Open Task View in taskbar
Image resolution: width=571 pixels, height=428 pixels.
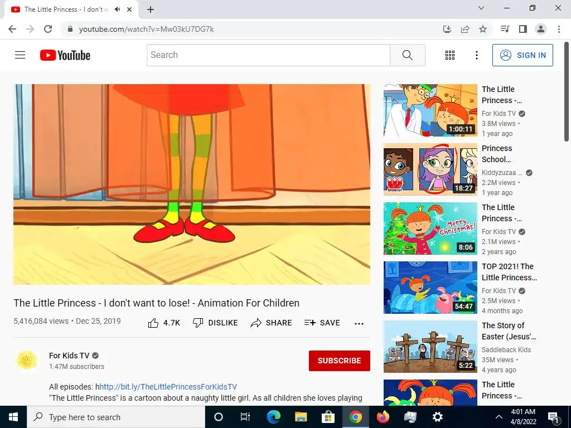[x=245, y=417]
